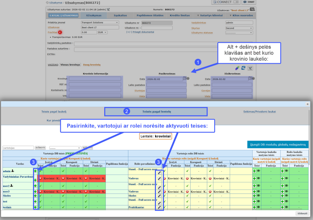Click blue swirl icon above Išsikrovimas
This screenshot has height=220, width=313.
pos(243,68)
